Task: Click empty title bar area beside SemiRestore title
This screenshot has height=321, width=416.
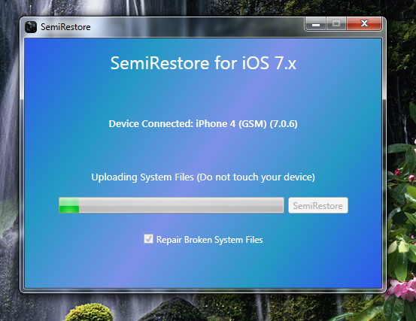Action: coord(196,26)
